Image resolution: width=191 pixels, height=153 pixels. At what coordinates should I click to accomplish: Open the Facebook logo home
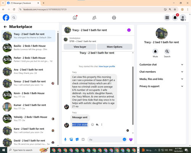coord(6,18)
